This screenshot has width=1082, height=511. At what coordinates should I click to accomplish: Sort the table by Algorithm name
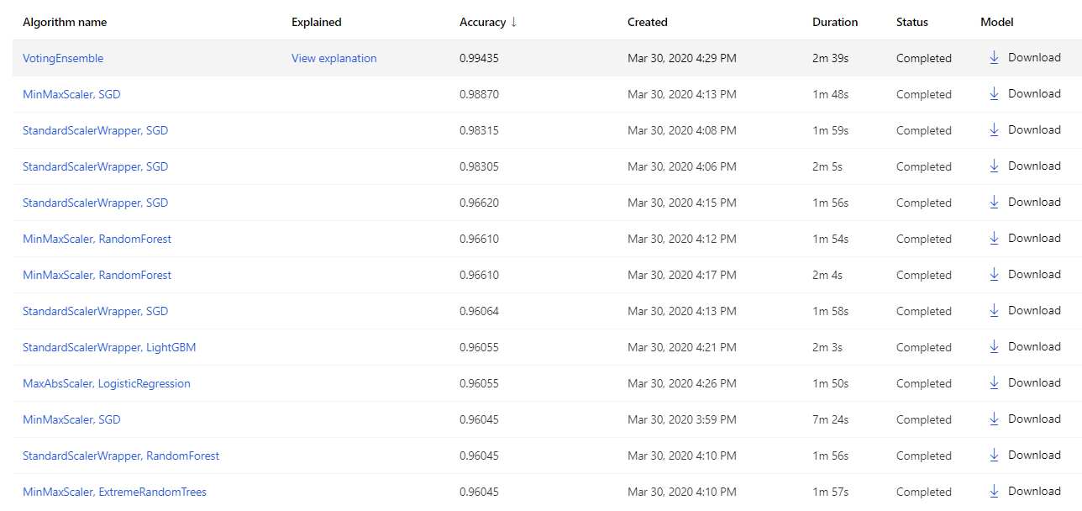pos(65,22)
